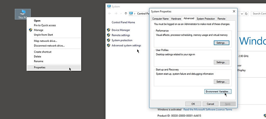Select Unpin from Start
266x119 pixels.
[54, 35]
